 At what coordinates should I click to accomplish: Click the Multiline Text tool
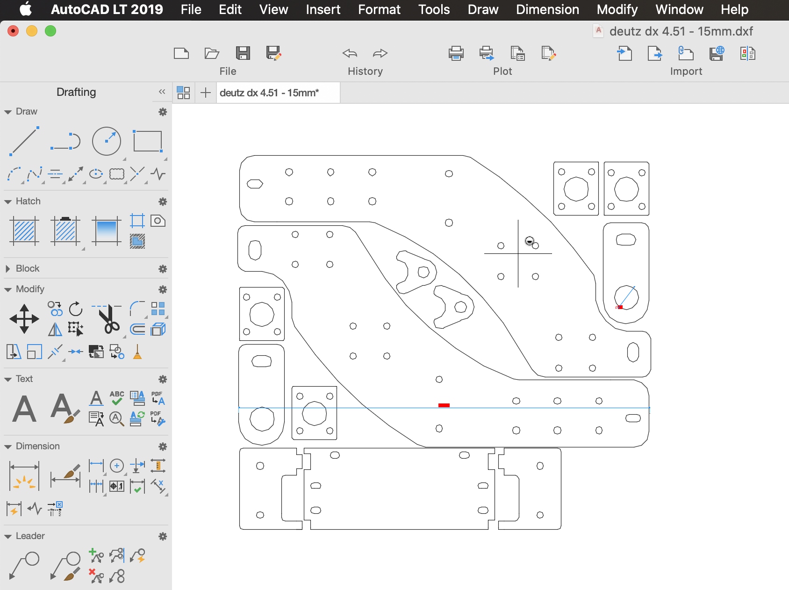click(24, 409)
